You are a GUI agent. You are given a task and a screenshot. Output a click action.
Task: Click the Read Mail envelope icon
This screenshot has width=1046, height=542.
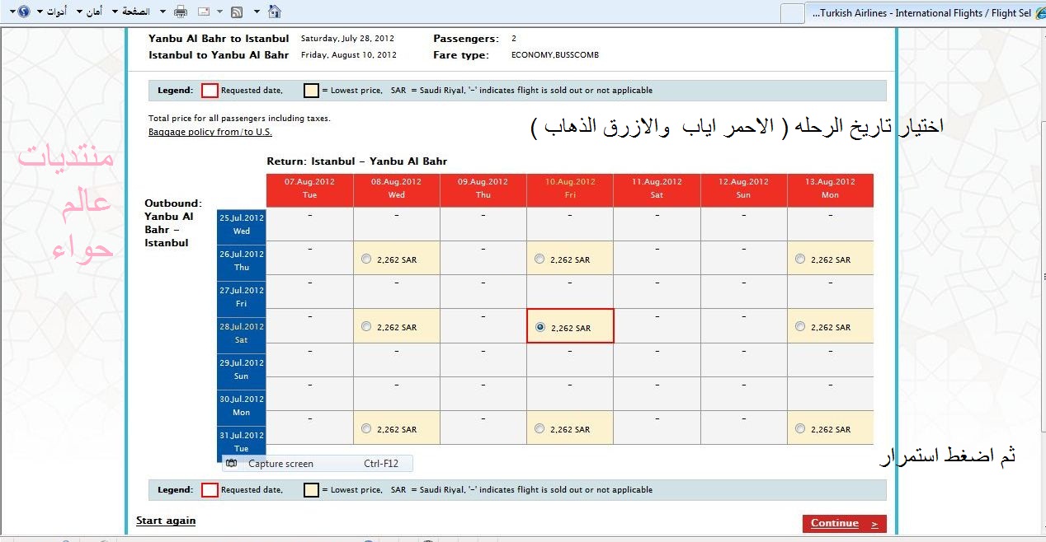click(x=203, y=12)
